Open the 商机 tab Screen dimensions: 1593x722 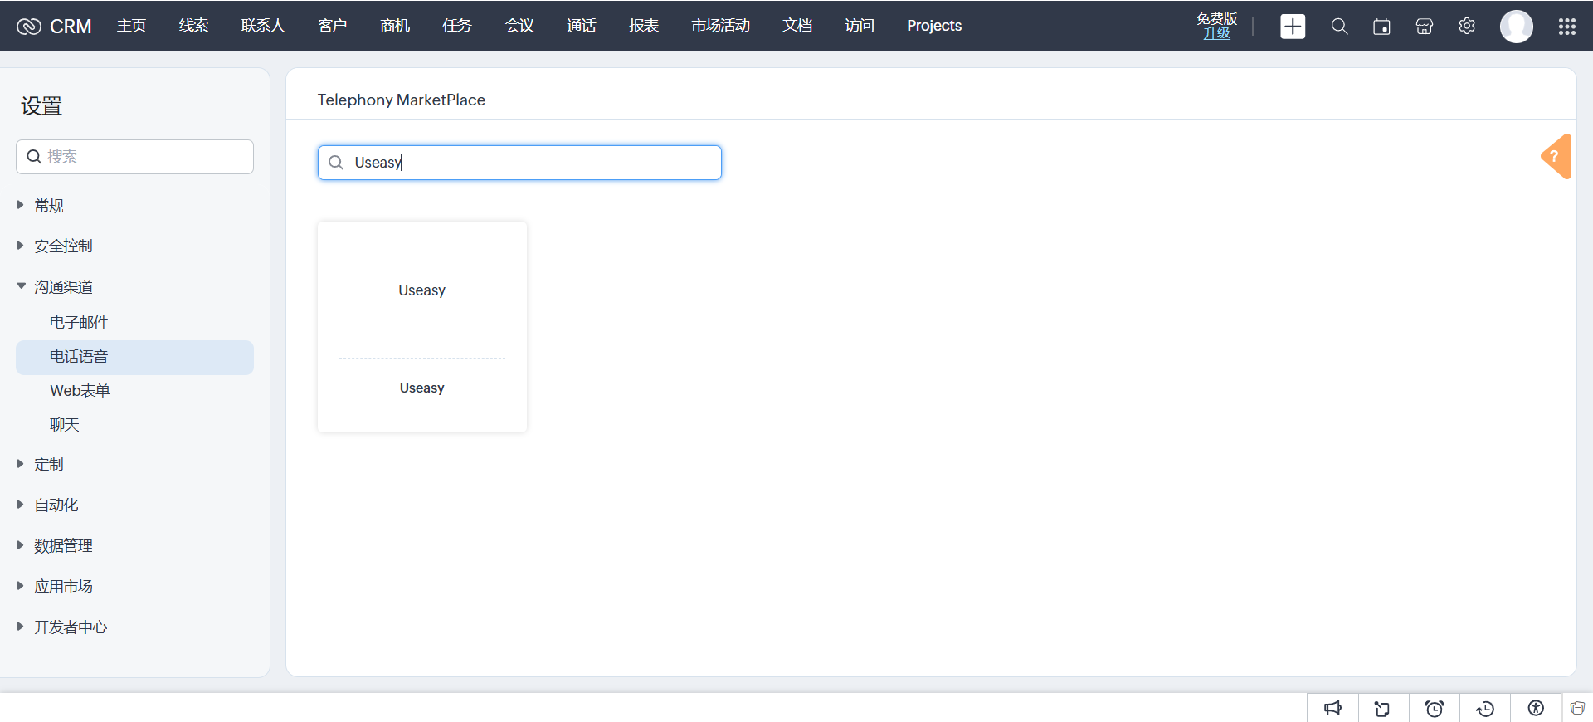pyautogui.click(x=395, y=26)
